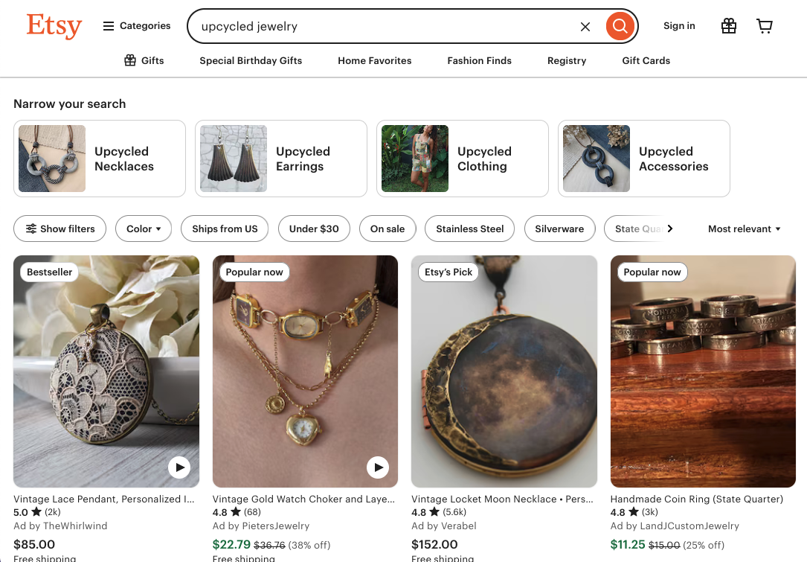
Task: Toggle the On sale filter chip
Action: (388, 229)
